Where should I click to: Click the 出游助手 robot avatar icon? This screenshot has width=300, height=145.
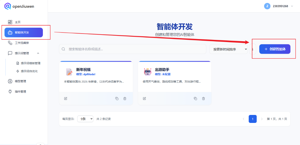147,72
